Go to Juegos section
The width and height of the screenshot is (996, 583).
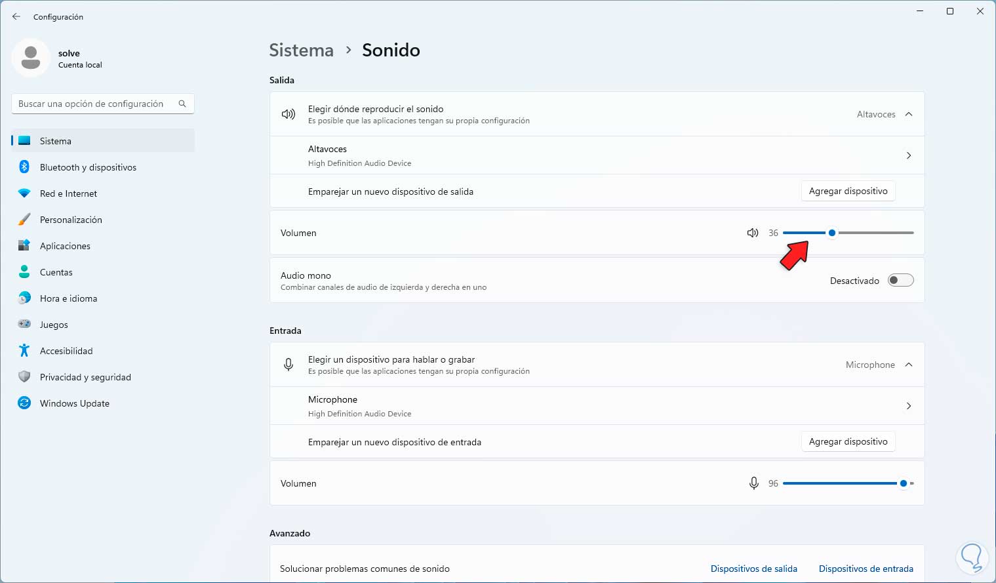coord(54,325)
